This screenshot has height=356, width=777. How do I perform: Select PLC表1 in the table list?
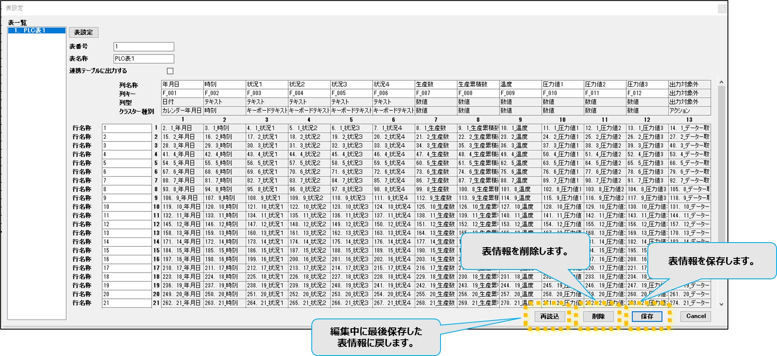36,31
